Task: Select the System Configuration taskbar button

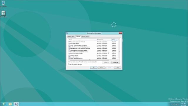Action: tap(16, 104)
